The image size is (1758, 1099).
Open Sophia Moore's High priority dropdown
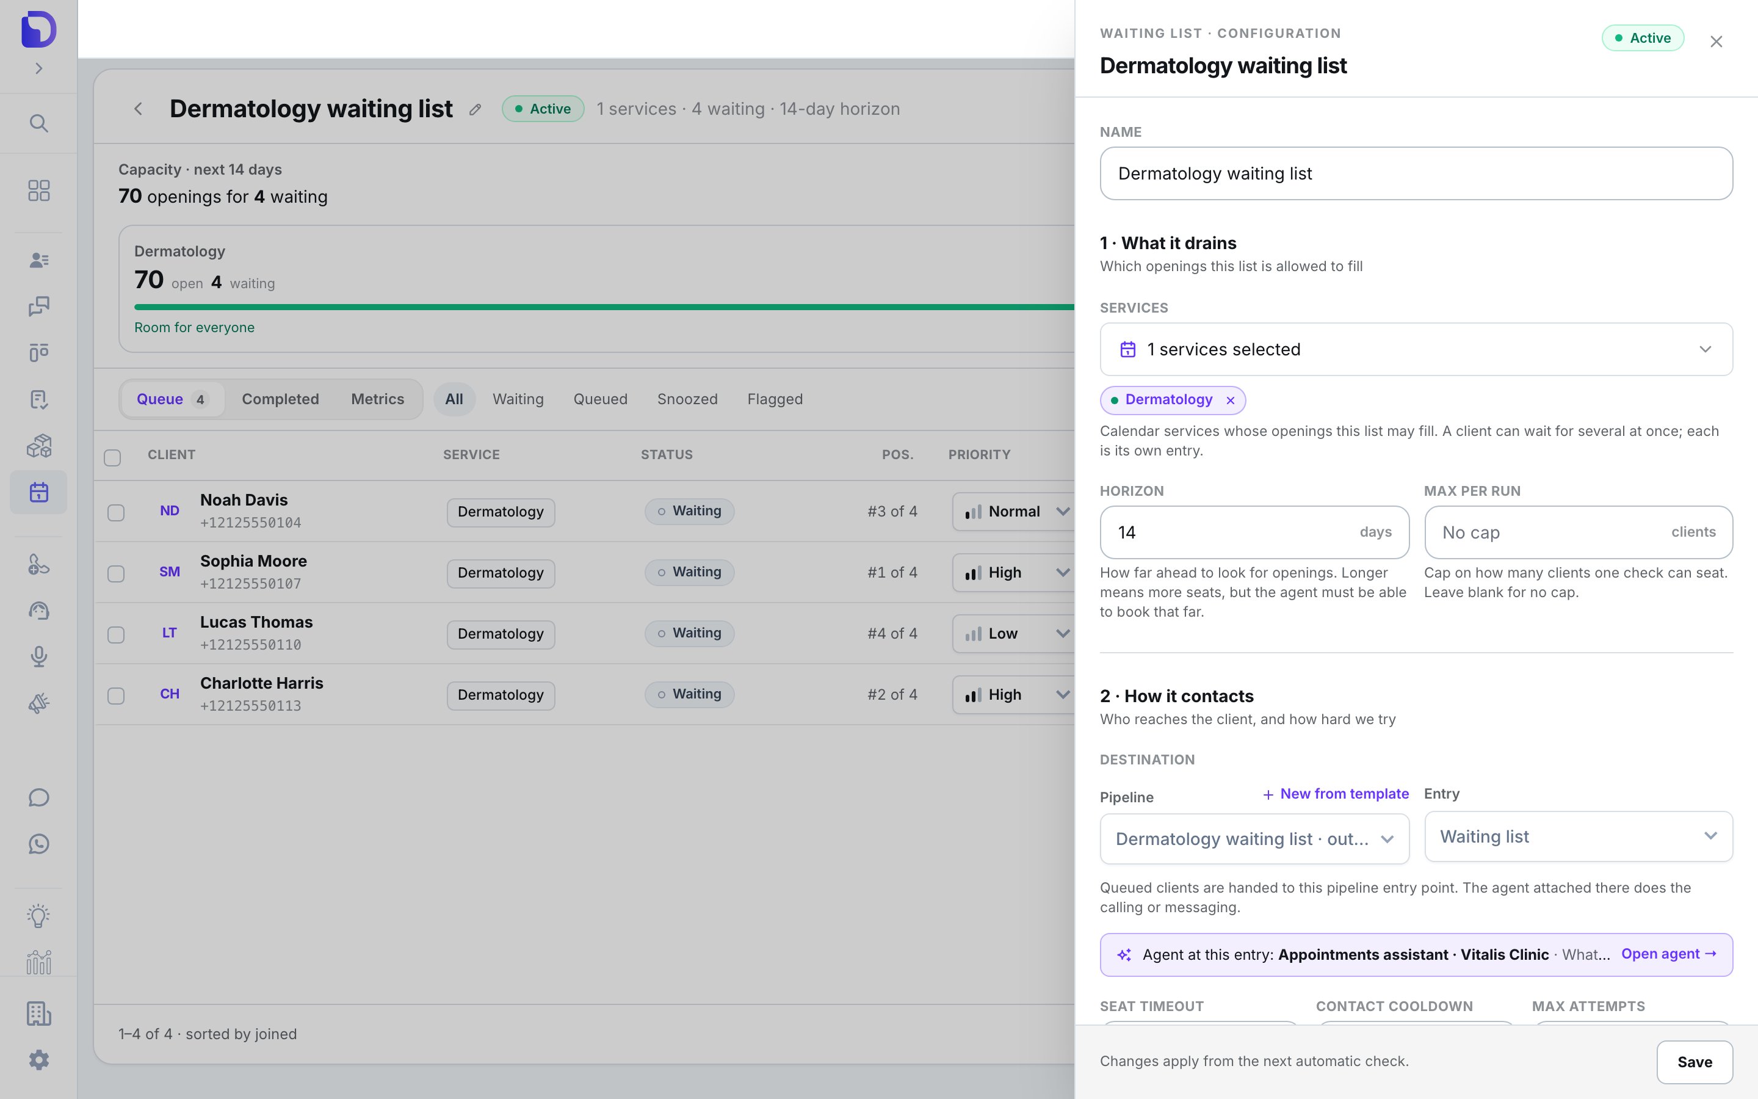(1014, 573)
